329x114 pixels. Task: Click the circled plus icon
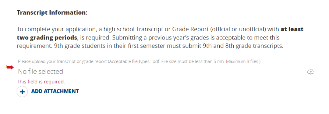click(22, 92)
